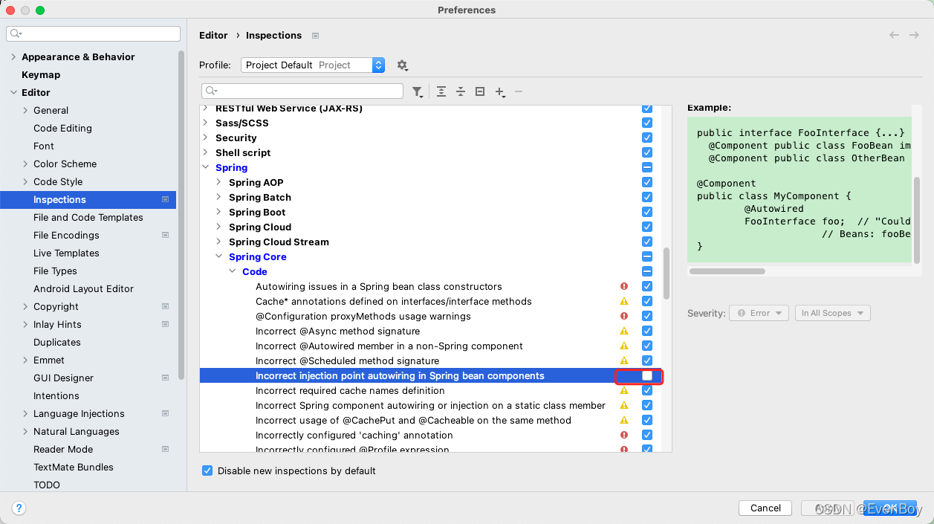Image resolution: width=934 pixels, height=524 pixels.
Task: Uncheck the Security inspections checkbox
Action: (647, 138)
